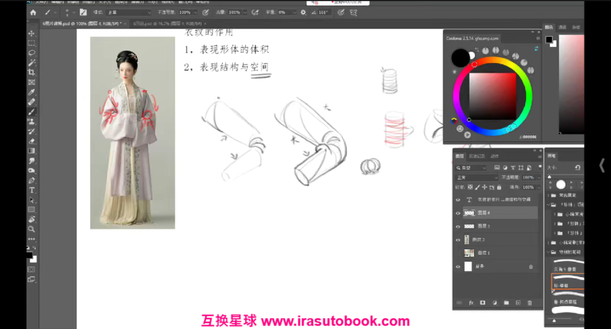Click the Coolorus foreground black color circle
Image resolution: width=611 pixels, height=329 pixels.
(x=461, y=58)
